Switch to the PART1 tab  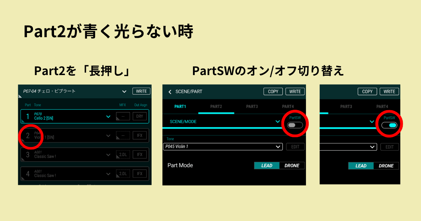pos(180,107)
